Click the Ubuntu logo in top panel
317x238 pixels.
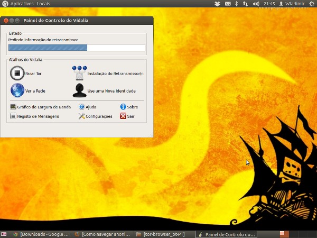click(x=5, y=4)
